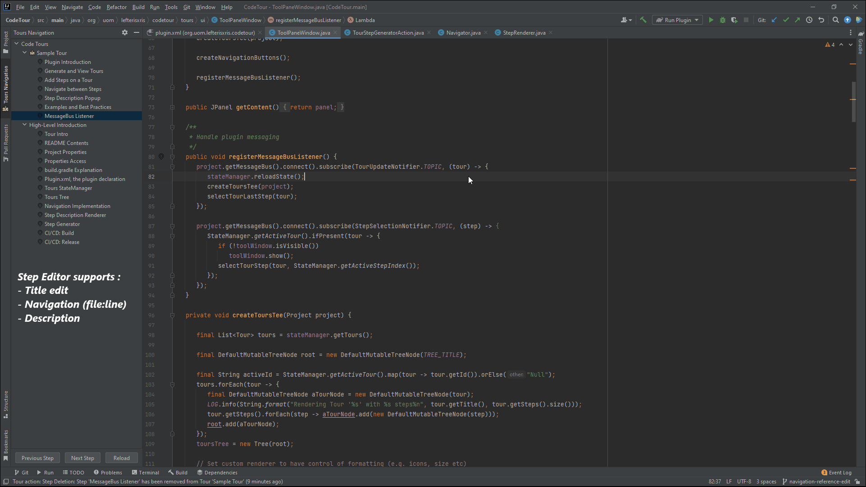Hide the Tours Navigation panel

click(x=137, y=32)
